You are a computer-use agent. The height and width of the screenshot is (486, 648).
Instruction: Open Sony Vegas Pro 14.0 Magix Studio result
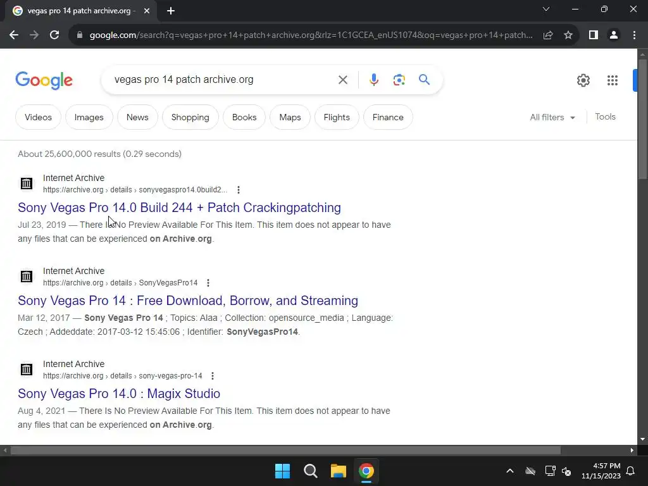coord(118,394)
